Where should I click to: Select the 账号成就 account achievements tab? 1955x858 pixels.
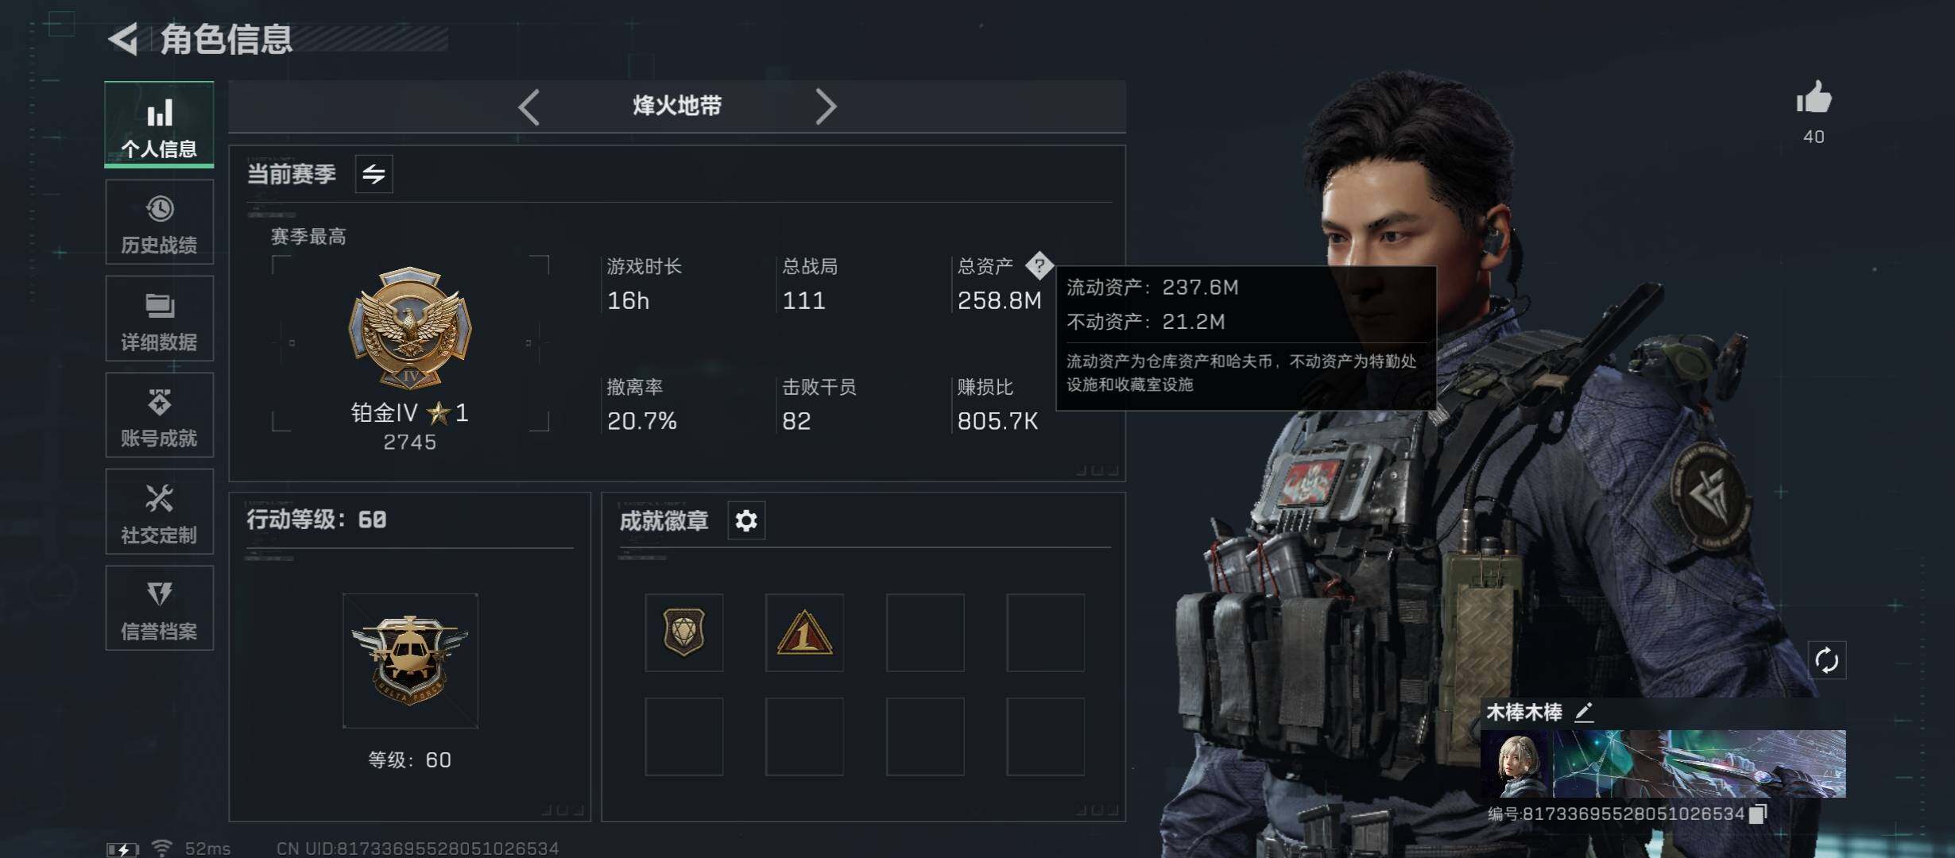point(159,415)
